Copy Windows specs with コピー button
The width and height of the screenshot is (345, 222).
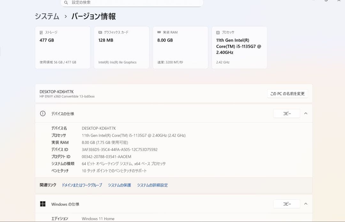pos(287,204)
